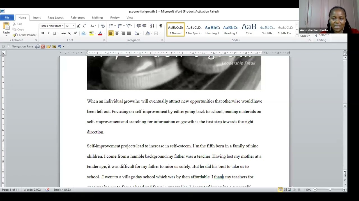Viewport: 359px width, 201px height.
Task: Switch to the Review tab
Action: point(115,18)
